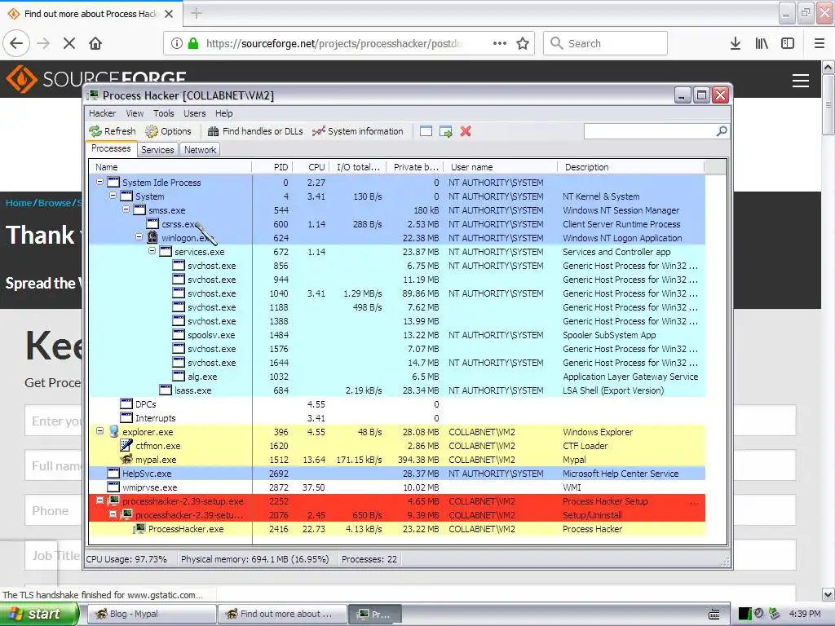
Task: Open the SourceForge site hamburger menu
Action: [x=801, y=81]
